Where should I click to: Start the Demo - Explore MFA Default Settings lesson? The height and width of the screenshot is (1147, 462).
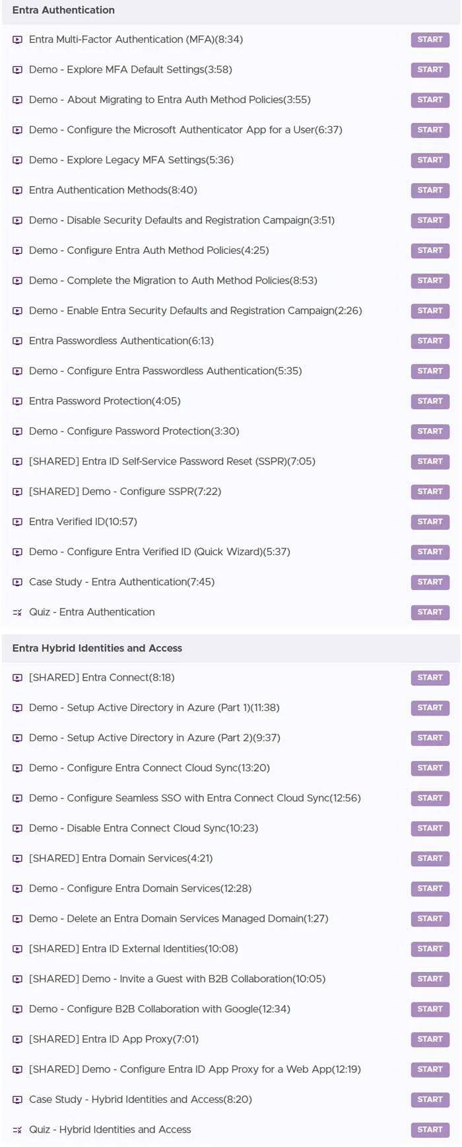pyautogui.click(x=430, y=69)
